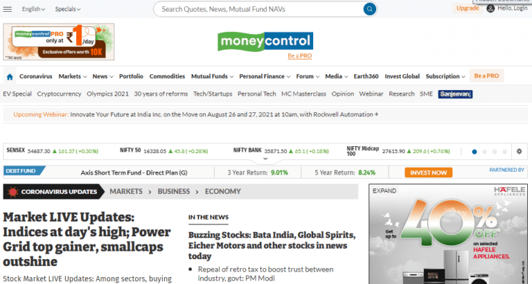532x284 pixels.
Task: Select the first ticker carousel dot
Action: 475,152
